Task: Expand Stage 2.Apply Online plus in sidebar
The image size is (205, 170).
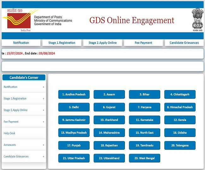Action: pos(44,110)
